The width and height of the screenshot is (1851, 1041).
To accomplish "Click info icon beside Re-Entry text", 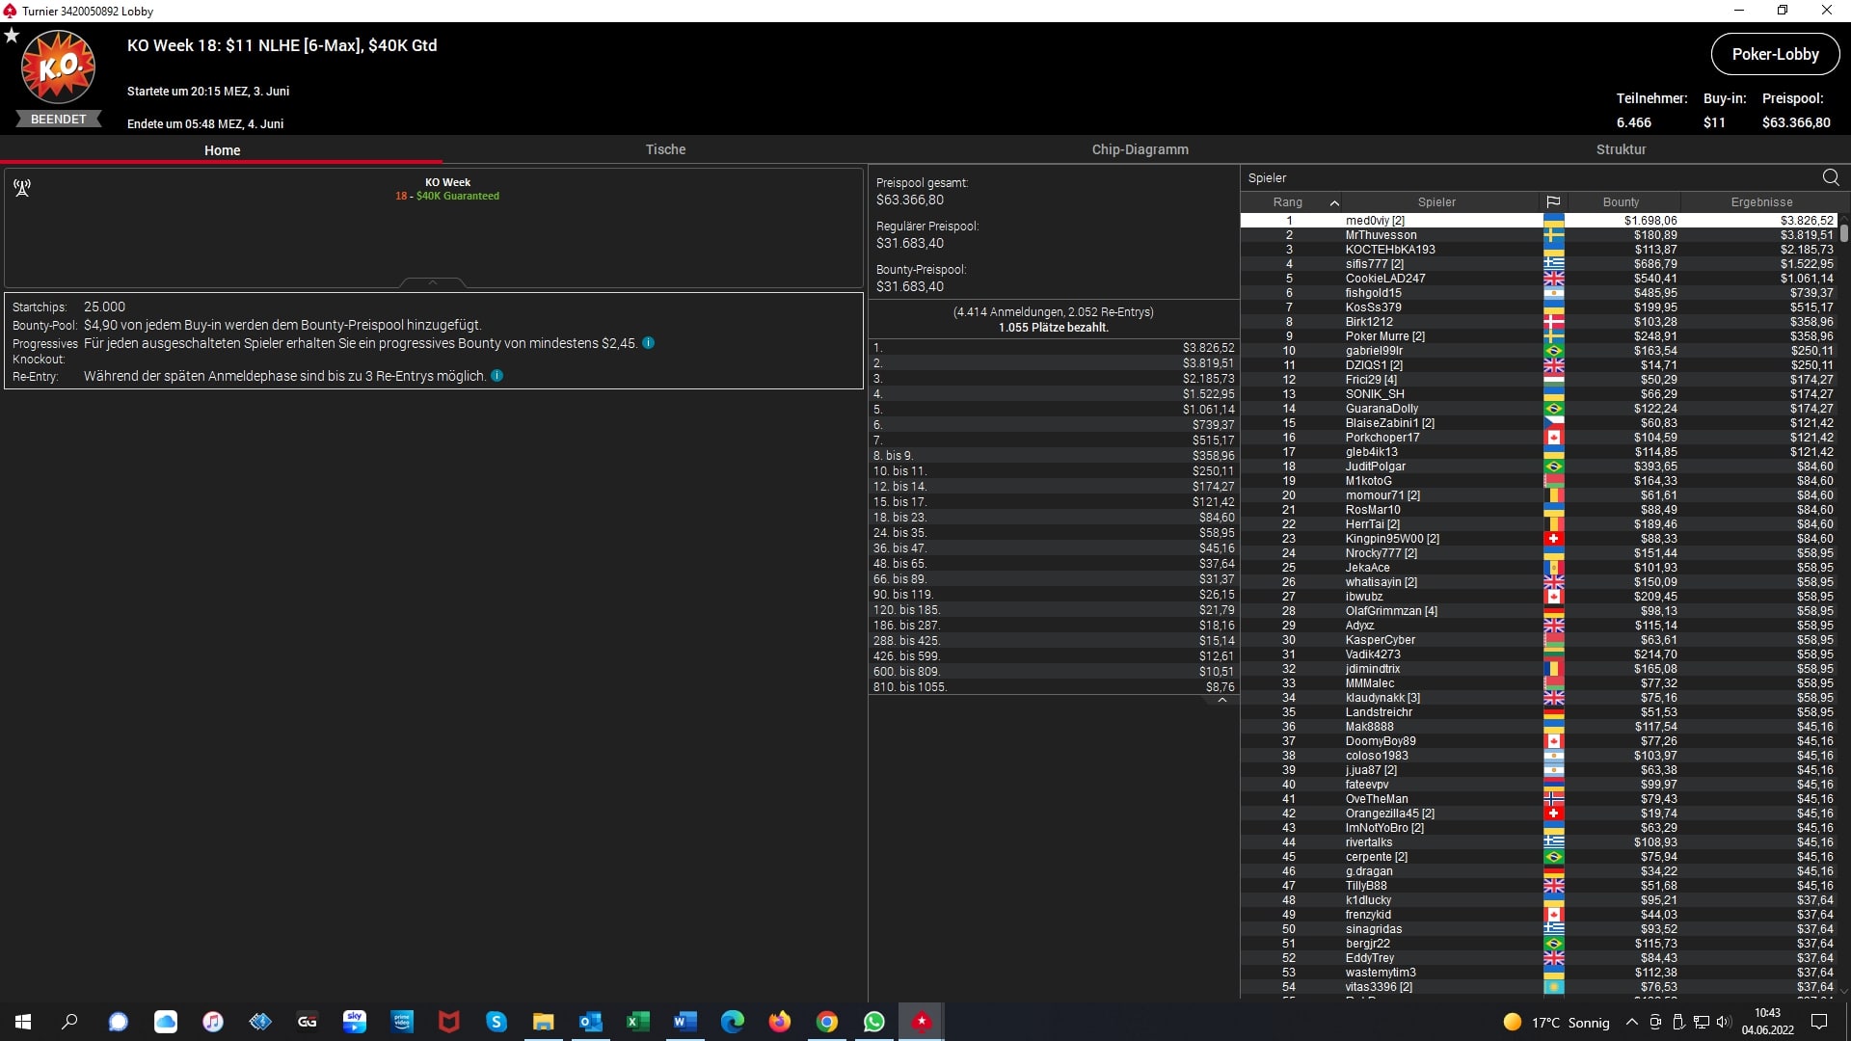I will (x=497, y=376).
